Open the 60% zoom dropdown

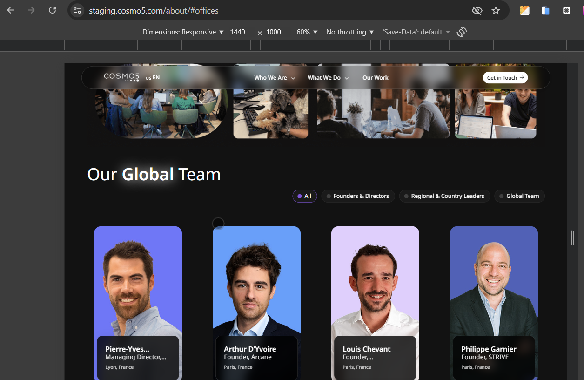[307, 32]
